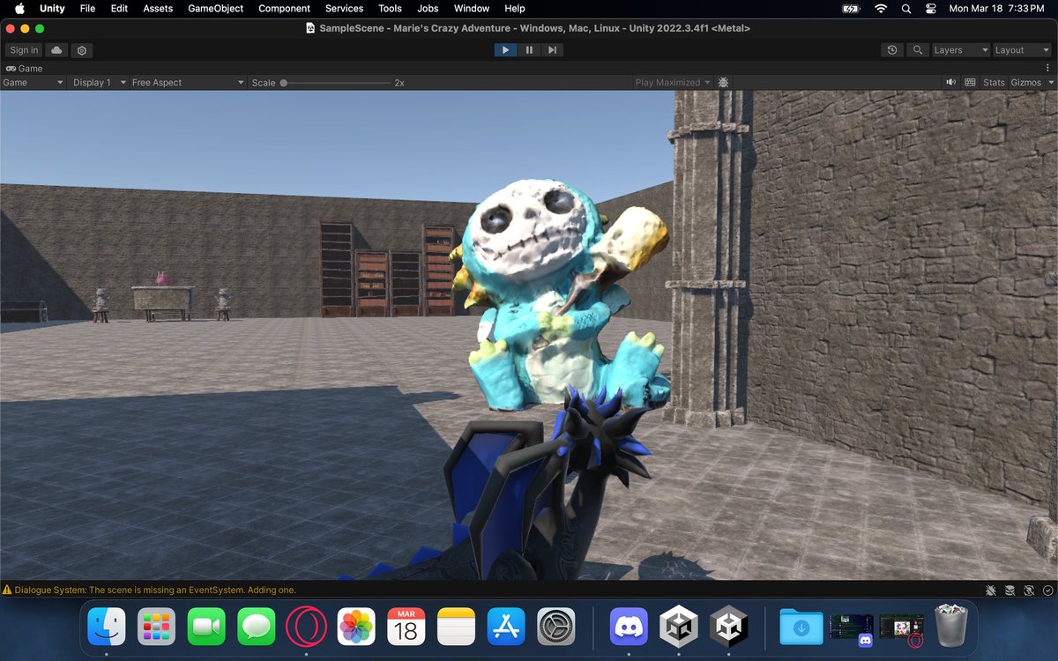Open Messages from the Dock
Image resolution: width=1058 pixels, height=661 pixels.
pyautogui.click(x=257, y=627)
